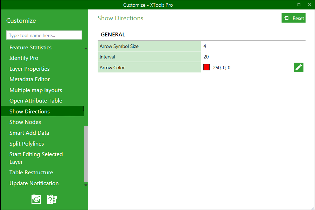Click the sidebar scroll down arrow
Image resolution: width=315 pixels, height=210 pixels.
point(86,185)
